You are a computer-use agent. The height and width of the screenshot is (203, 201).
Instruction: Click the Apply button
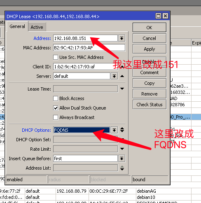[150, 49]
